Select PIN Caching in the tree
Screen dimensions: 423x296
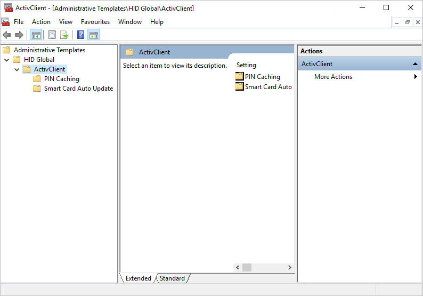(61, 79)
